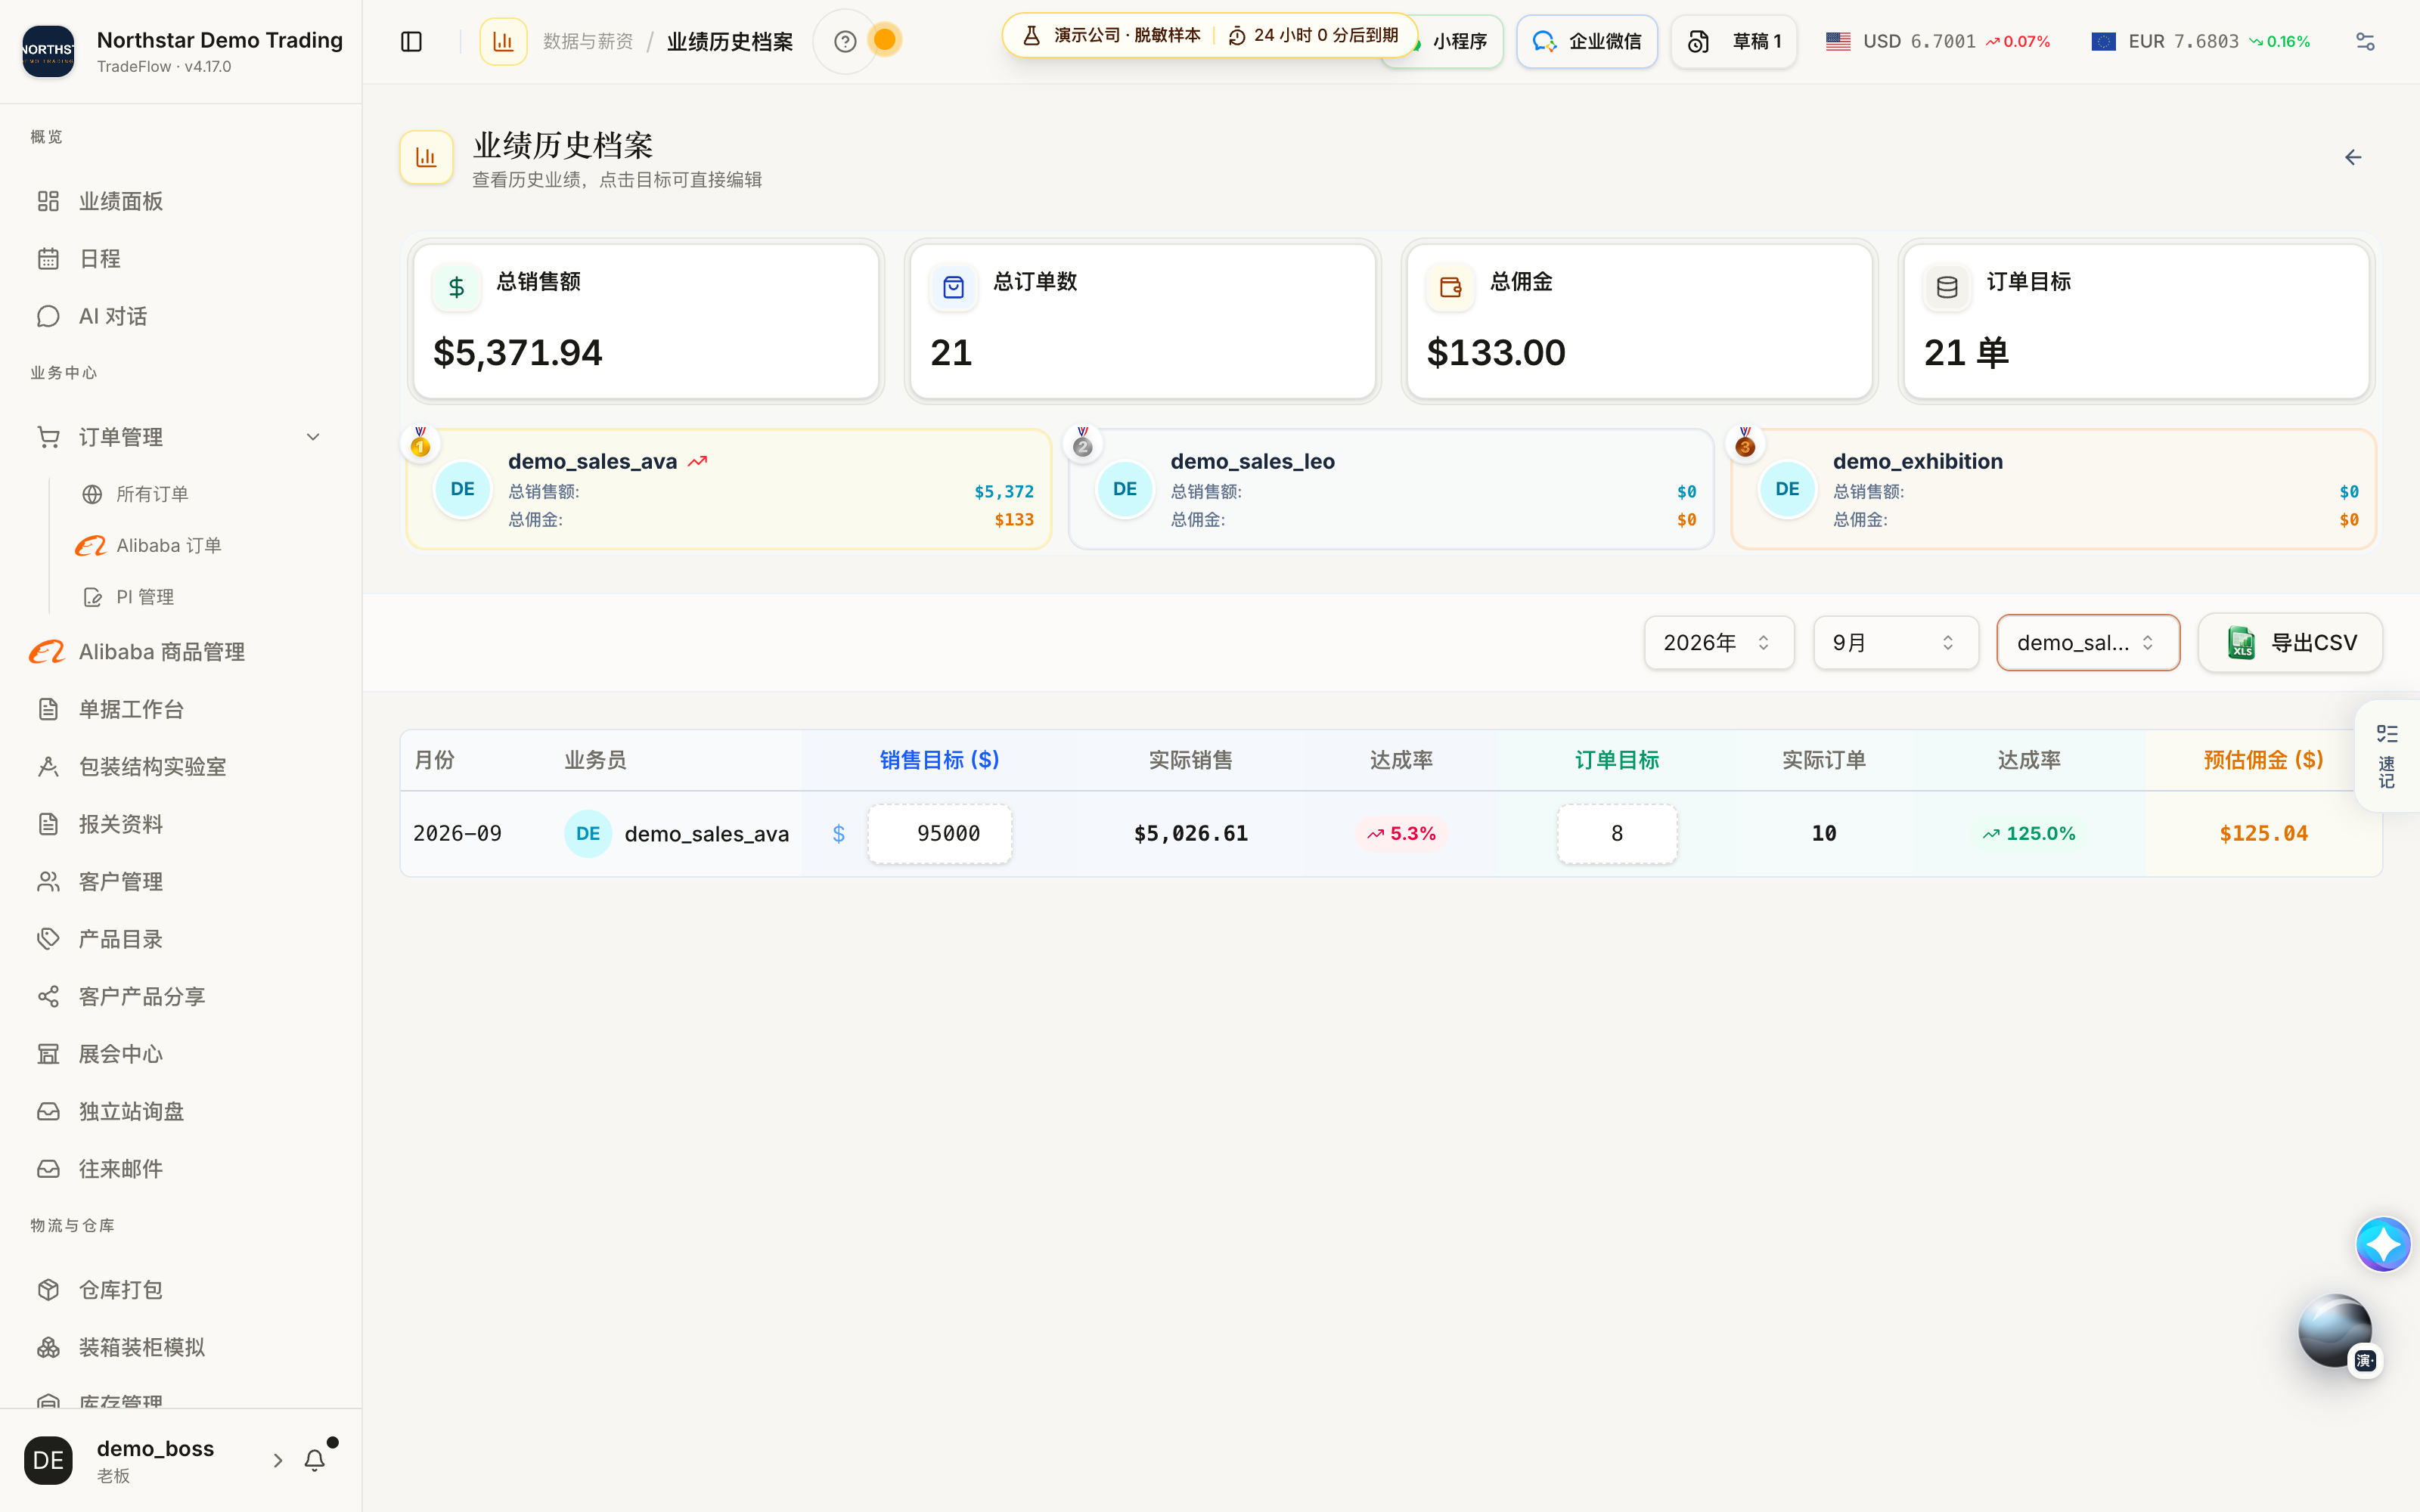Open 产品目录 in sidebar
This screenshot has height=1512, width=2420.
click(180, 939)
